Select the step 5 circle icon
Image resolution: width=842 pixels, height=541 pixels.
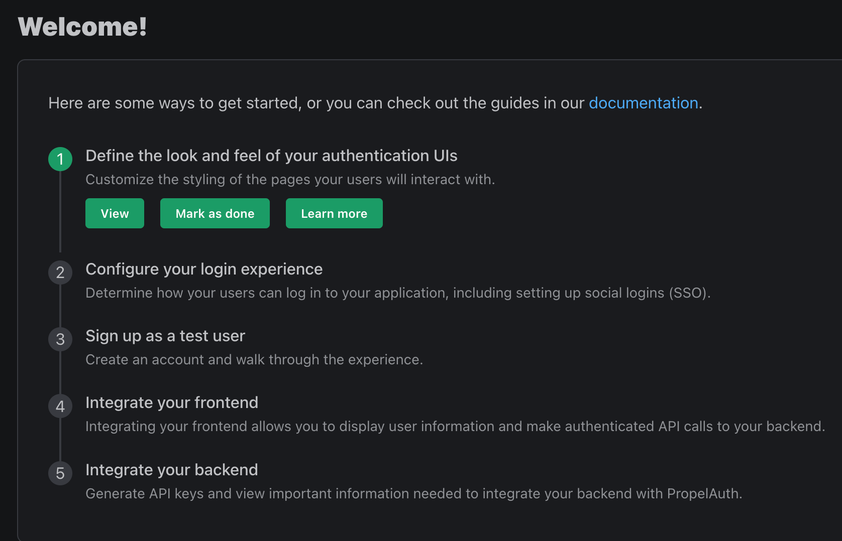click(60, 473)
